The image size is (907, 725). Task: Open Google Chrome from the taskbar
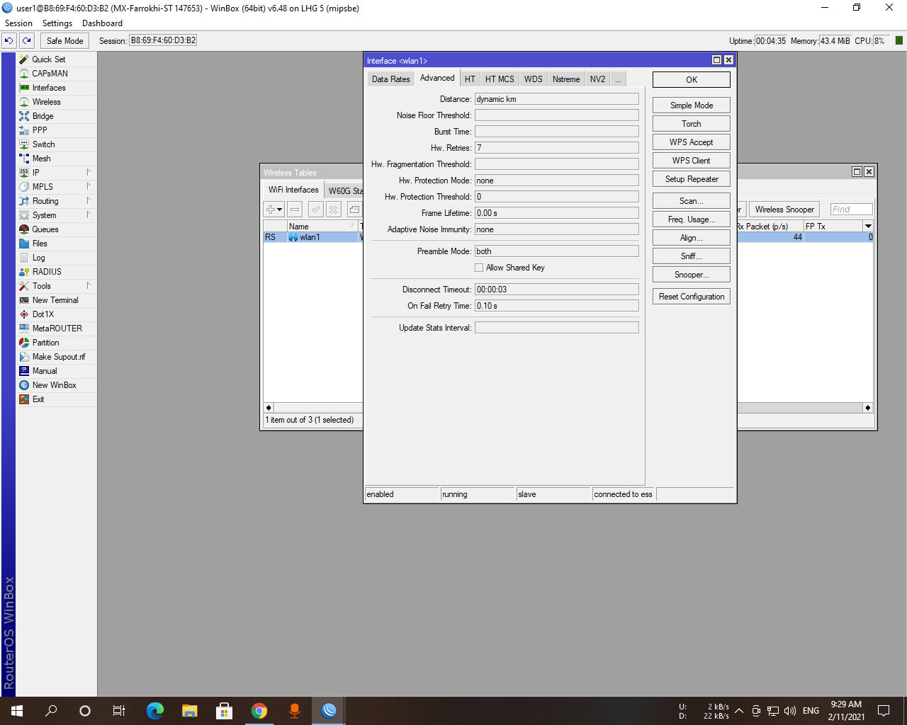pyautogui.click(x=259, y=710)
